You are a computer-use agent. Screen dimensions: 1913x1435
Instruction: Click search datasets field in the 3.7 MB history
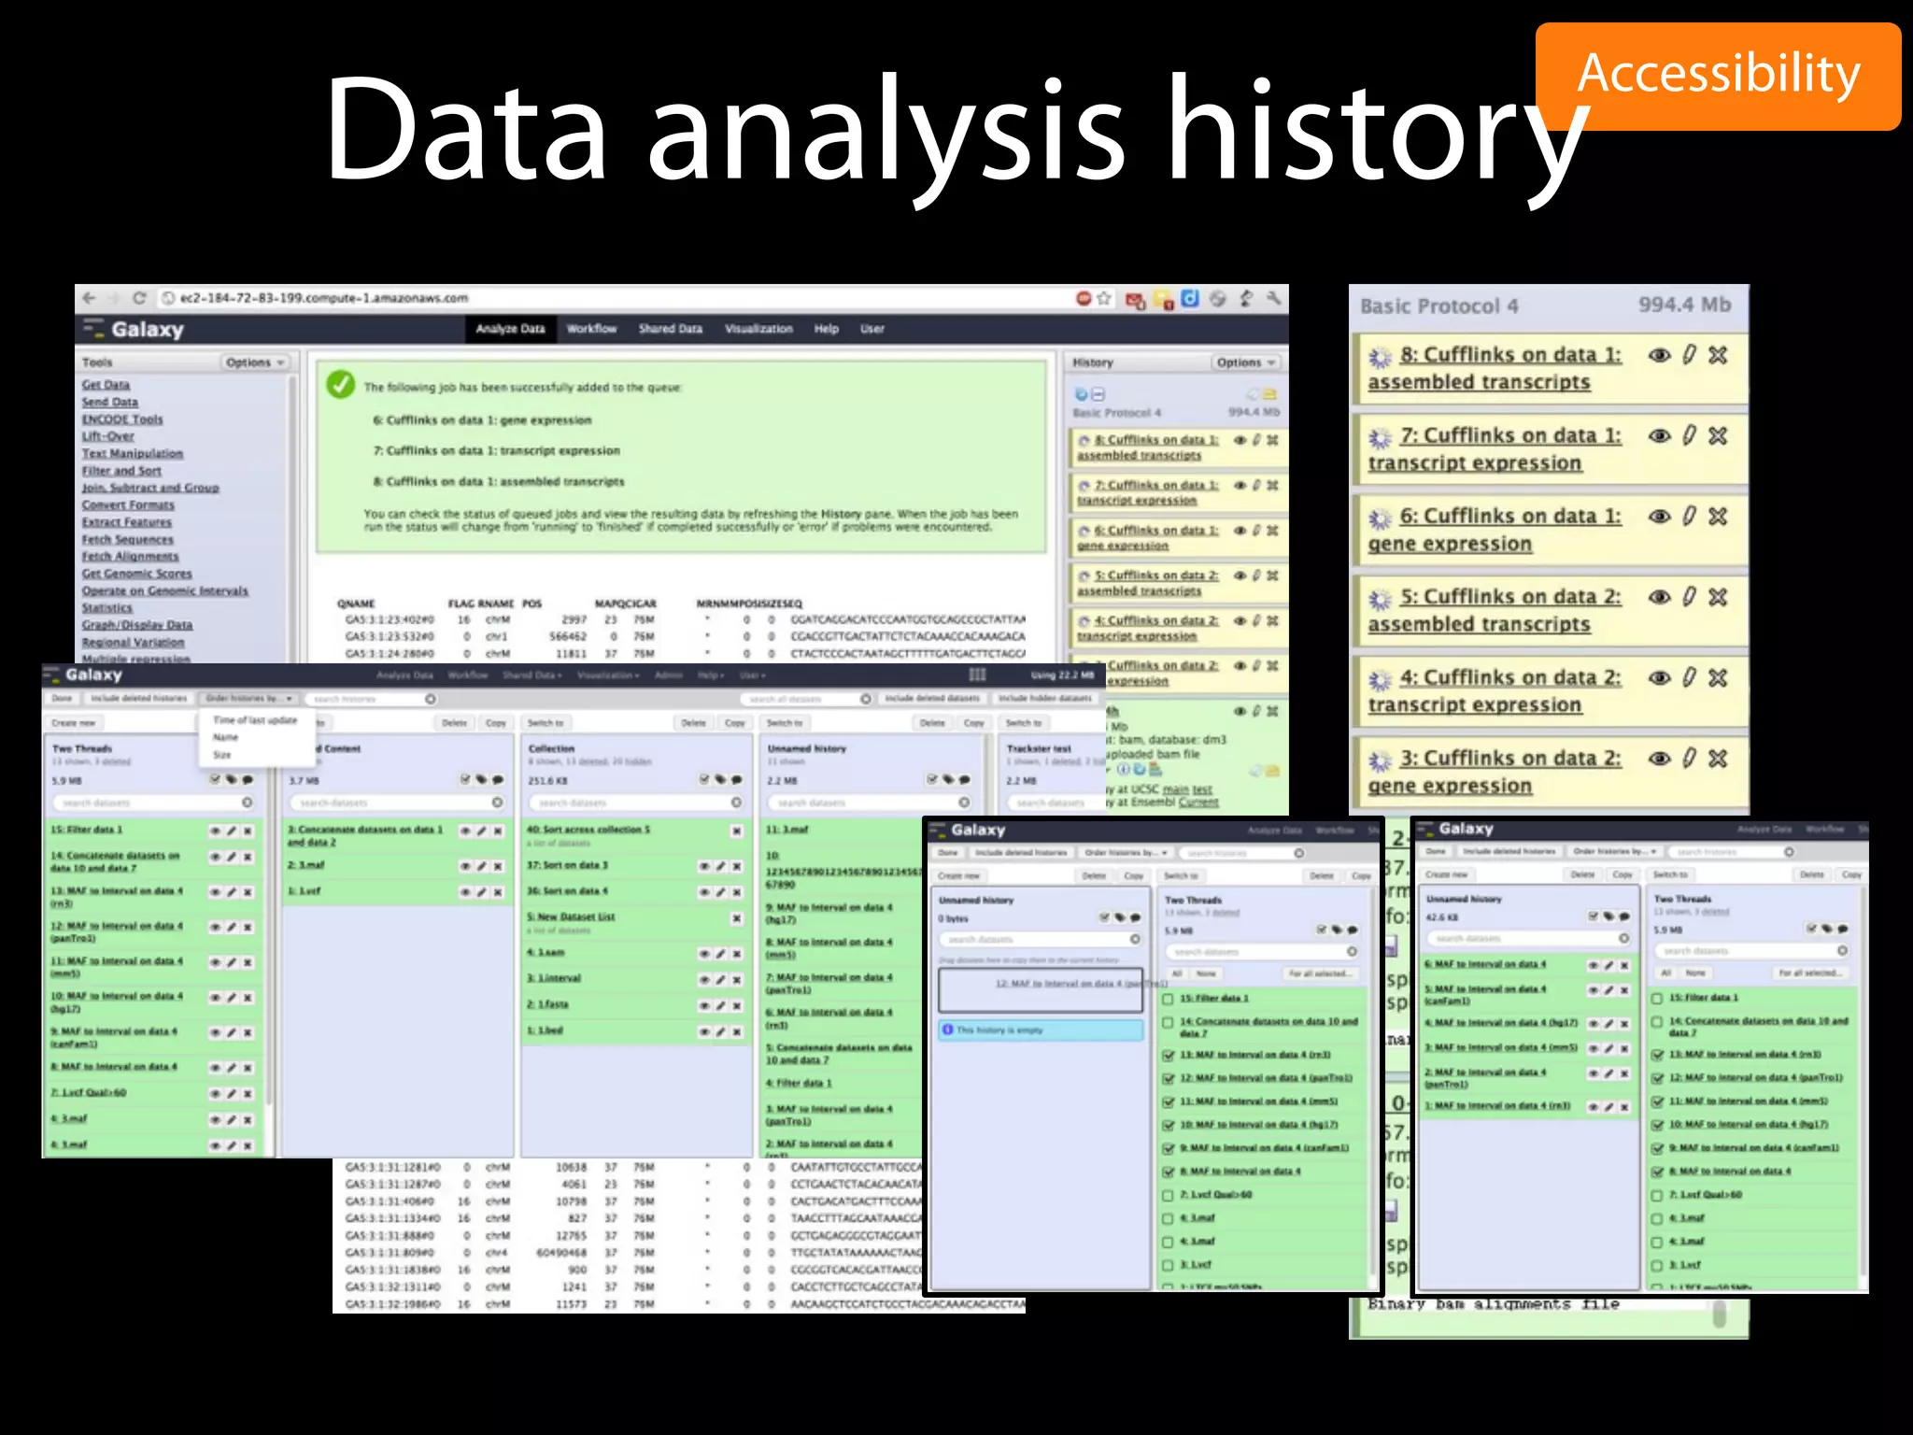click(x=397, y=803)
